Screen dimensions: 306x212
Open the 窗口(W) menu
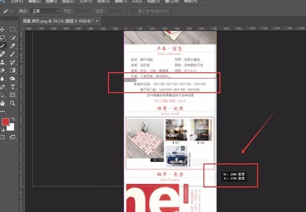[172, 1]
